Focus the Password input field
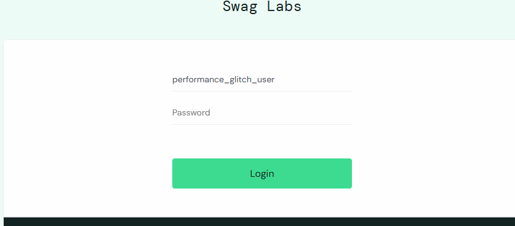This screenshot has width=515, height=226. [x=261, y=113]
